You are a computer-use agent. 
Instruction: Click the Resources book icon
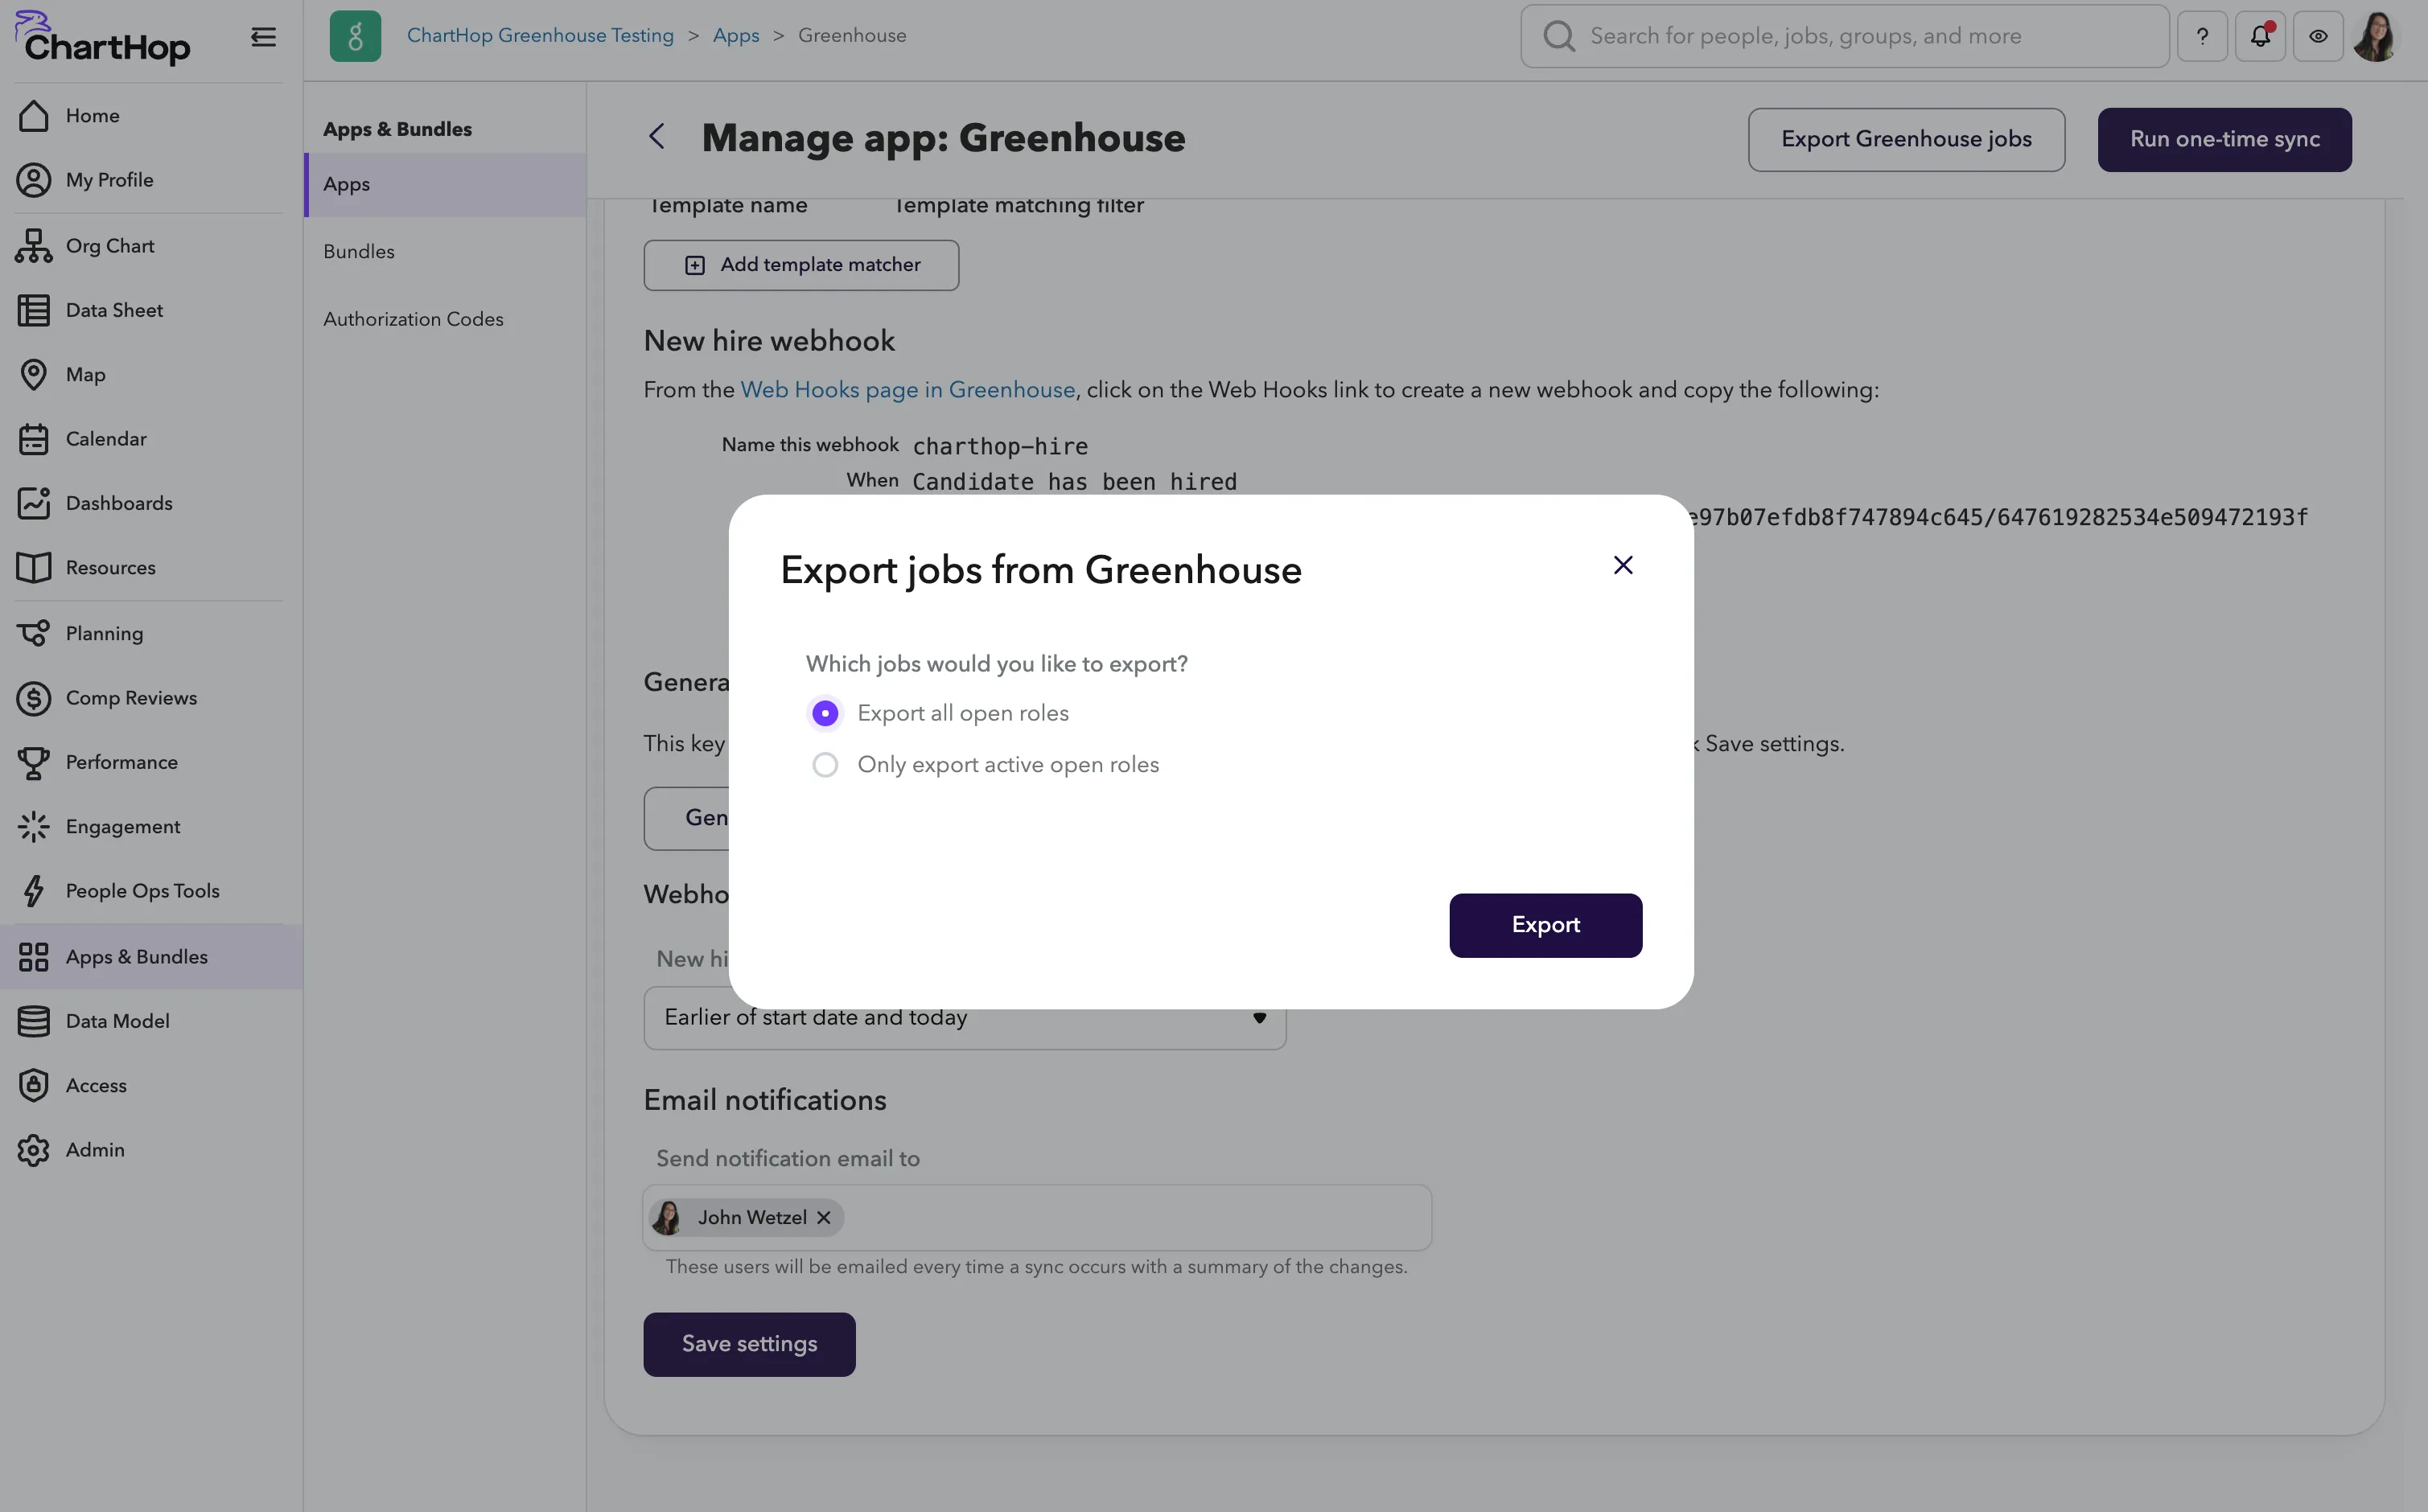pyautogui.click(x=34, y=568)
